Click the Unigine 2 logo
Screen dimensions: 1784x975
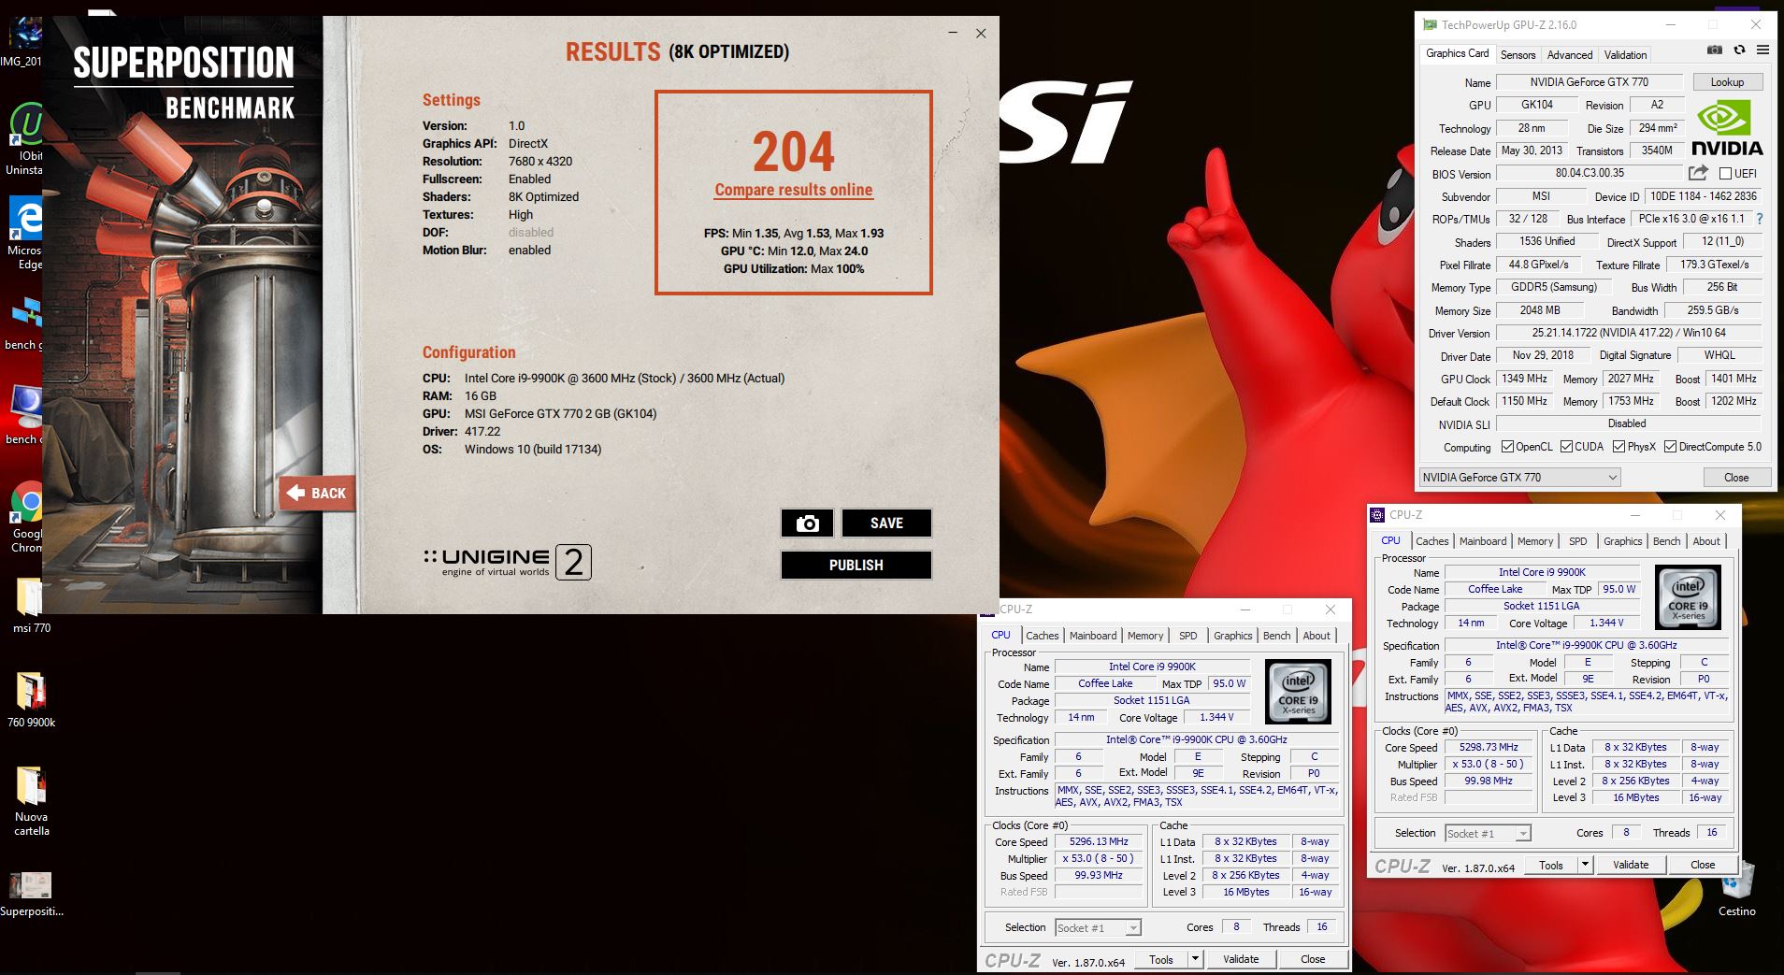pos(507,562)
